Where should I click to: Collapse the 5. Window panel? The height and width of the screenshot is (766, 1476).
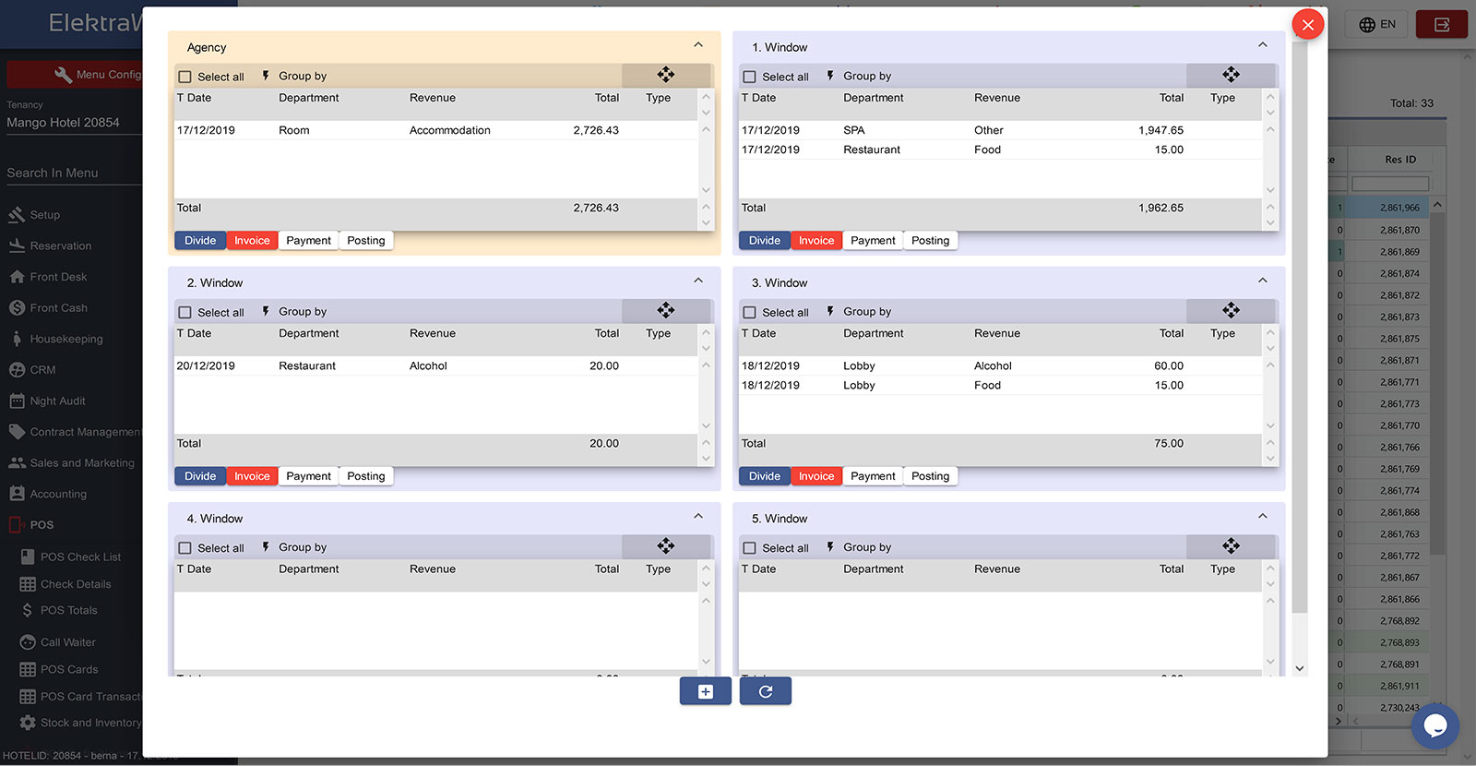[1263, 517]
